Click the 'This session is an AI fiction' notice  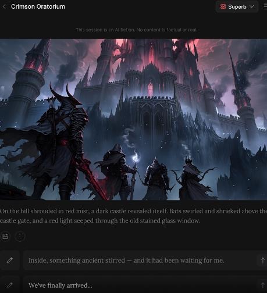pyautogui.click(x=136, y=30)
